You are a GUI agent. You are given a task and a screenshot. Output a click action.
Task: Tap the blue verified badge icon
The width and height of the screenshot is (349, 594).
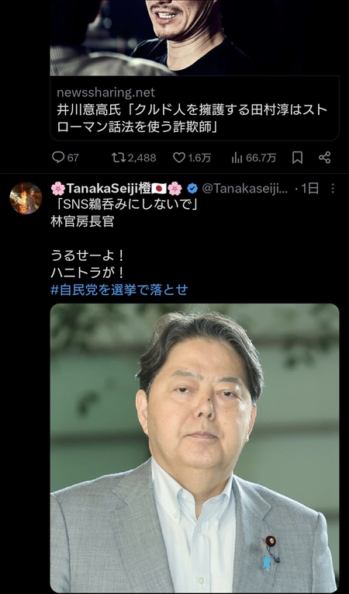click(x=192, y=188)
